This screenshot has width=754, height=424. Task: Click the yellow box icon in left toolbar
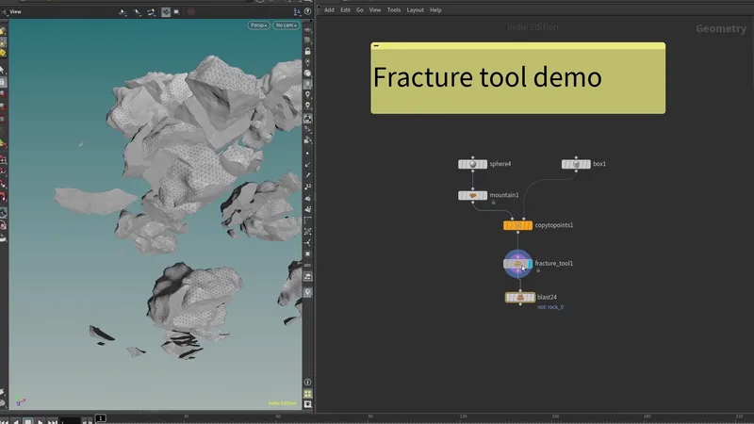point(3,53)
